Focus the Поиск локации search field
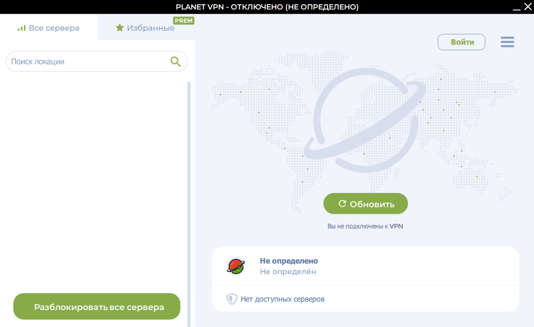This screenshot has width=534, height=327. (x=97, y=61)
